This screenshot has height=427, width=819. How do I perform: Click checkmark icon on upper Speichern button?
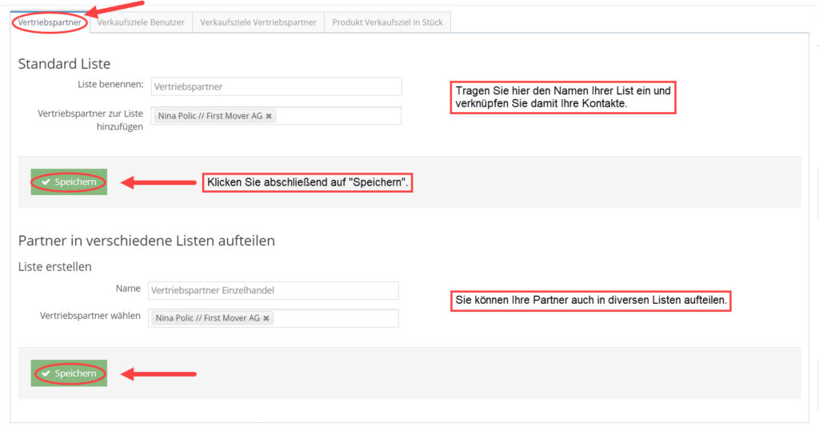click(46, 182)
